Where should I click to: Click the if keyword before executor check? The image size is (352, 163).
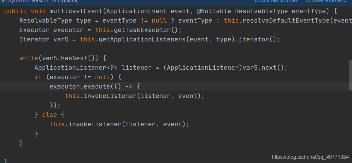pyautogui.click(x=38, y=77)
